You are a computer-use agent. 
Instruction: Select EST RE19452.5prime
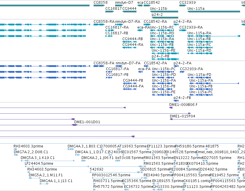click(x=225, y=178)
